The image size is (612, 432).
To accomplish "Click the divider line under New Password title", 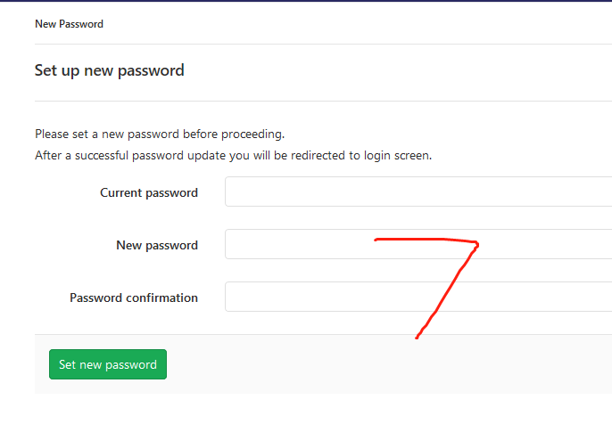I will click(323, 44).
